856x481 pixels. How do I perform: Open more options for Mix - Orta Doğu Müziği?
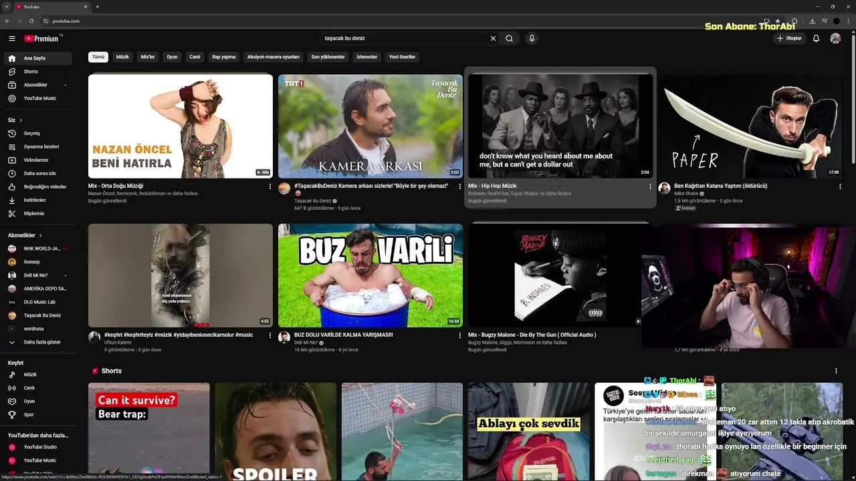coord(270,186)
